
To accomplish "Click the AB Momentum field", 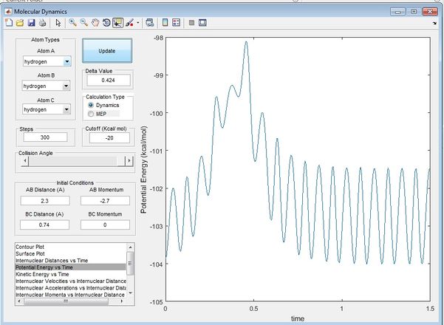I will coord(105,201).
